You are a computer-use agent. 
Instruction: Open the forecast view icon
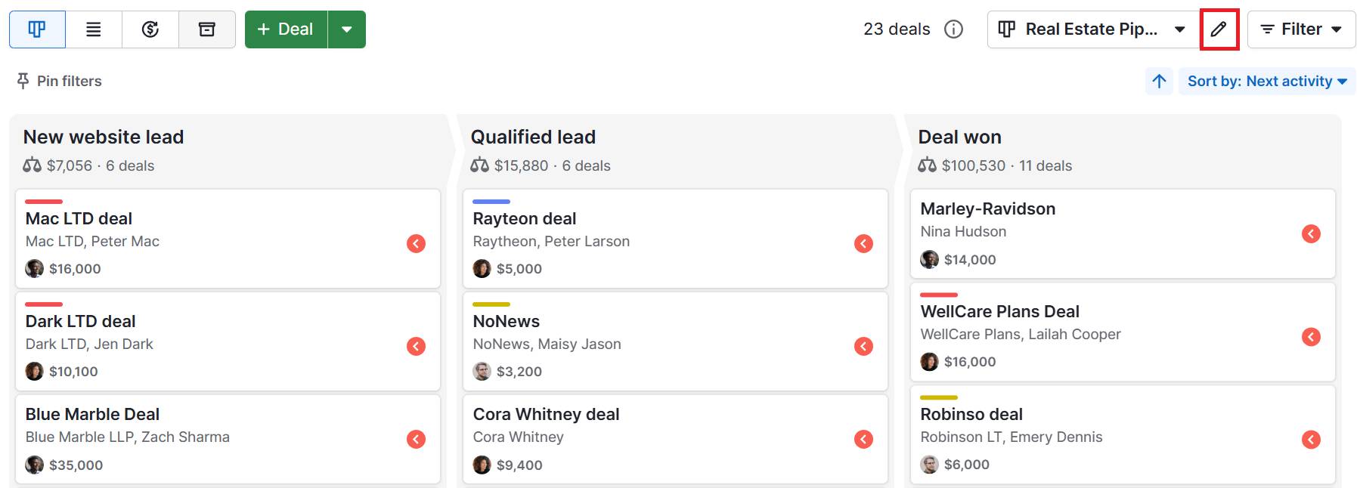(x=150, y=29)
